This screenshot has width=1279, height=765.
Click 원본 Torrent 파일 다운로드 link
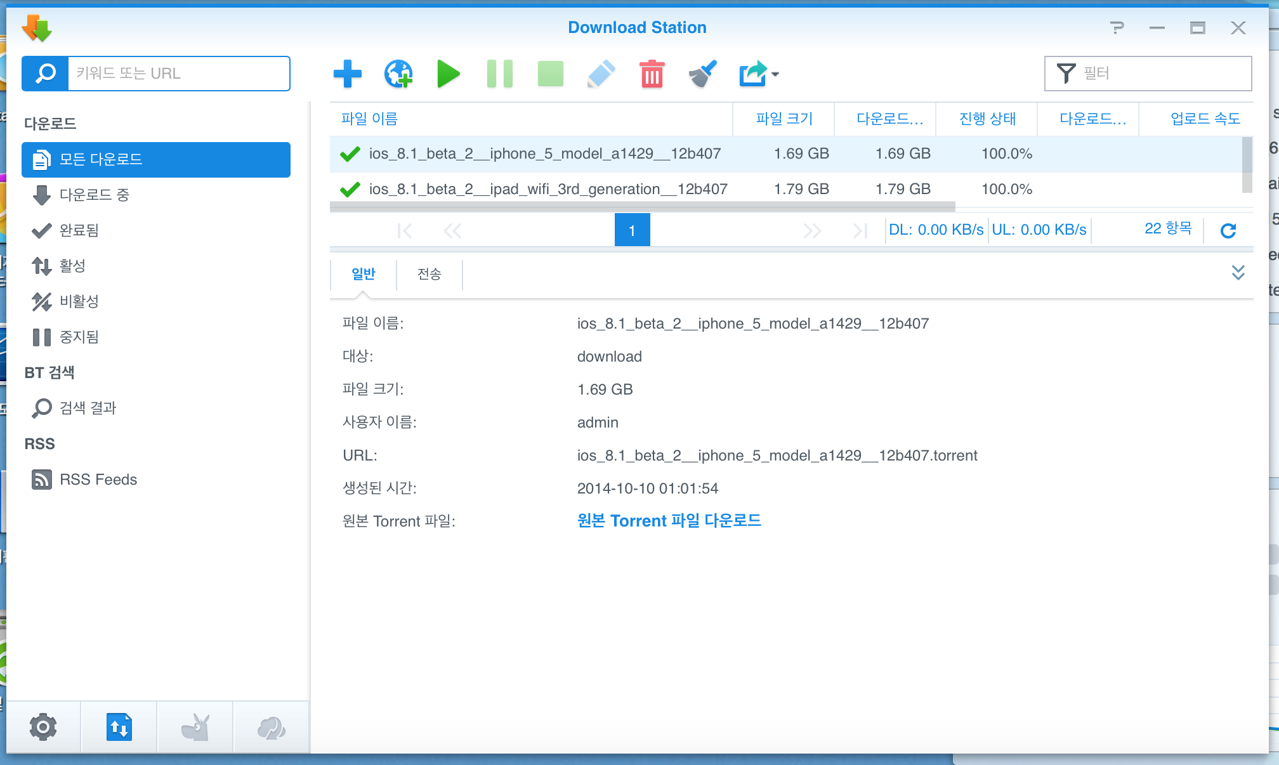click(669, 521)
